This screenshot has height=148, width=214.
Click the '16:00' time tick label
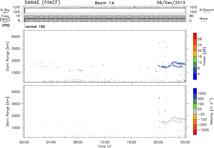131,142
